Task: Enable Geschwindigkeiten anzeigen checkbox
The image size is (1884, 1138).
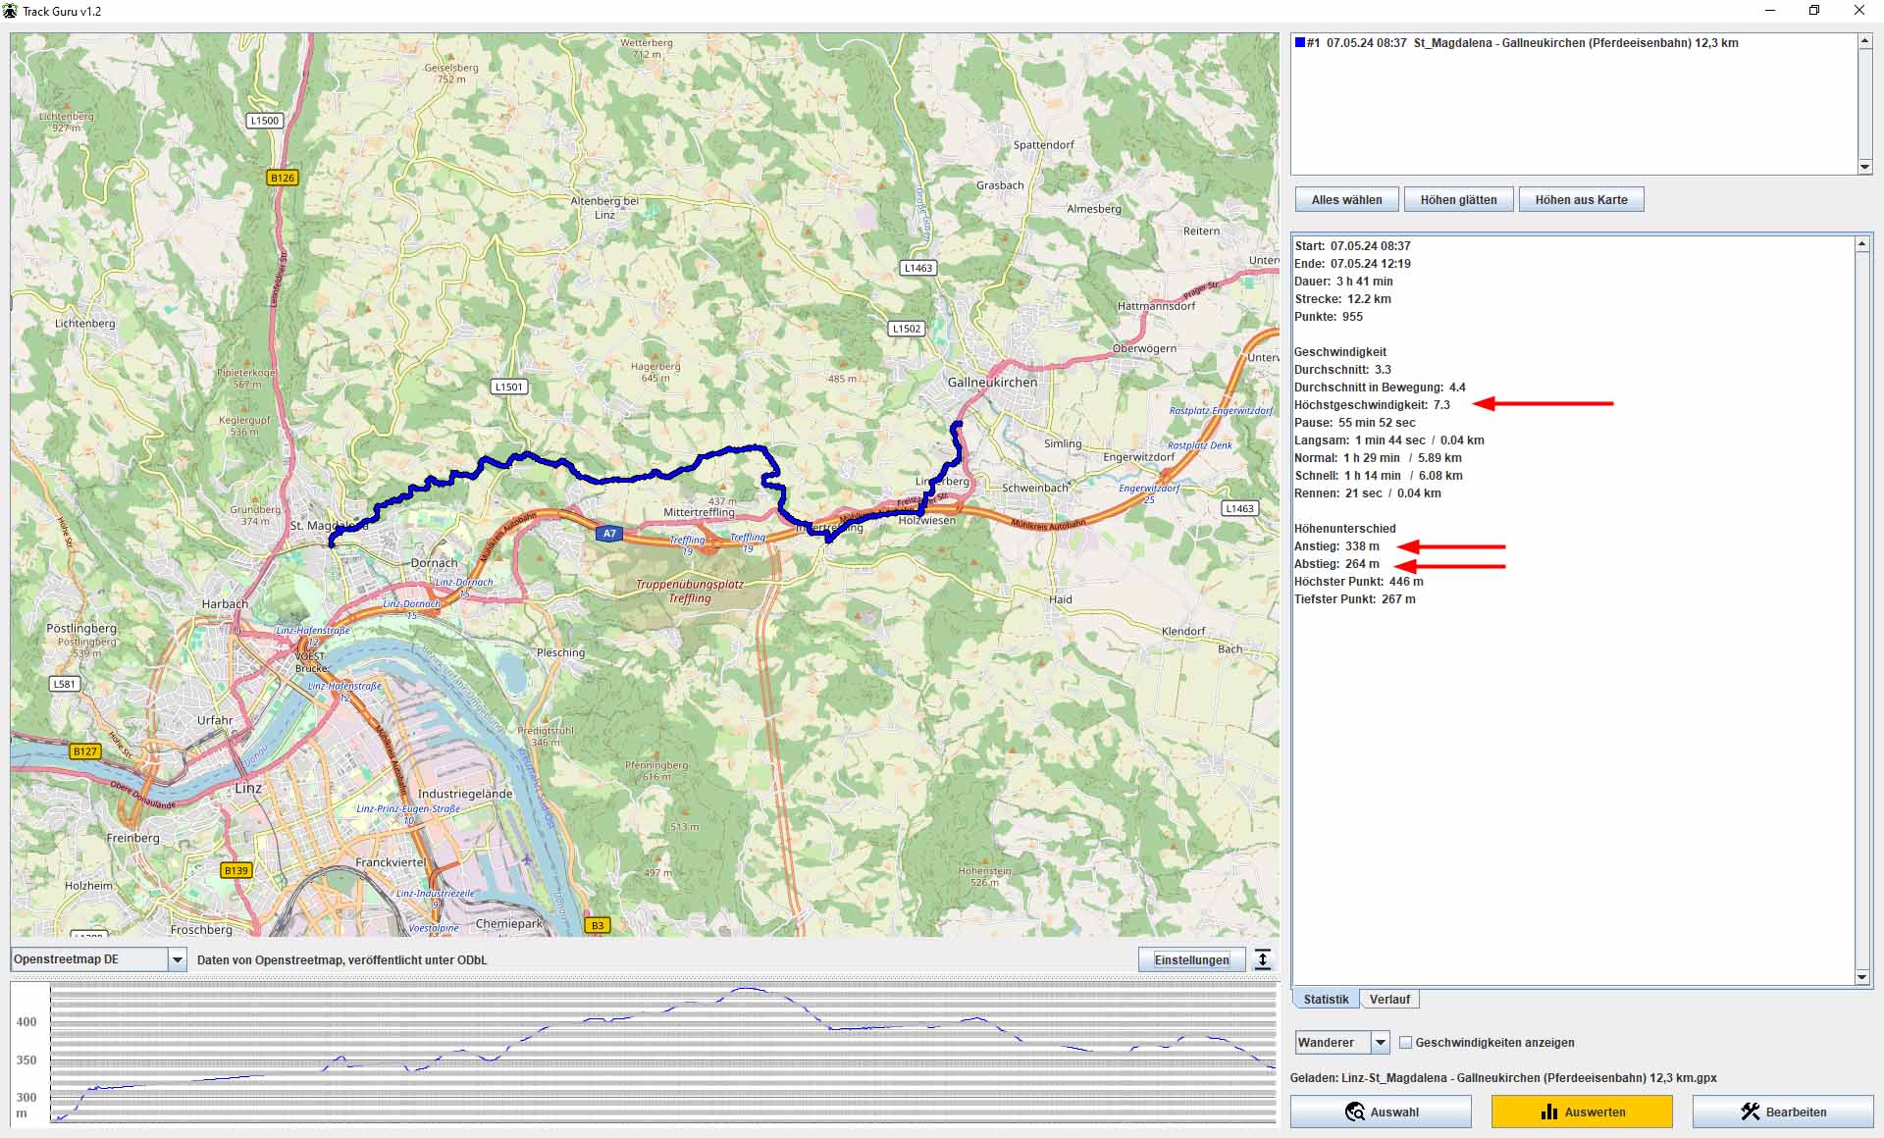Action: coord(1405,1043)
